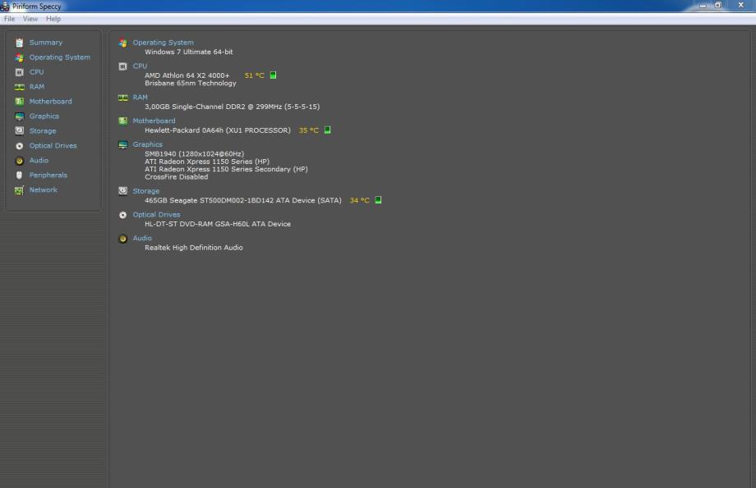Viewport: 756px width, 488px height.
Task: Click the Network icon in sidebar
Action: [x=19, y=190]
